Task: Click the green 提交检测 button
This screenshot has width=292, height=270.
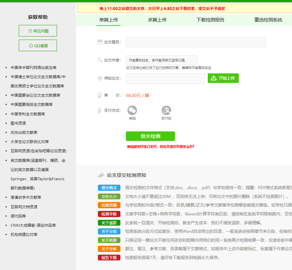Action: click(x=150, y=136)
